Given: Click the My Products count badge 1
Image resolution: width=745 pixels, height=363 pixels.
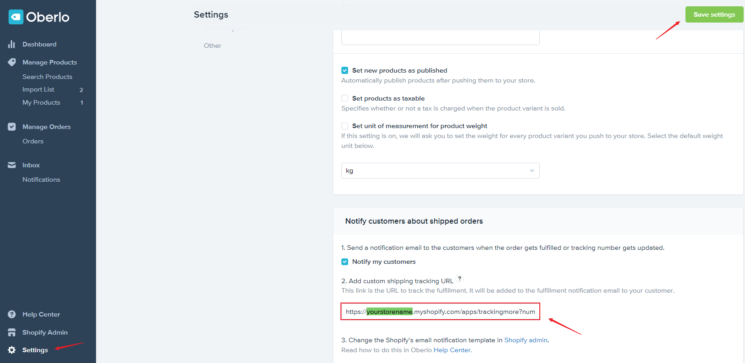Looking at the screenshot, I should pos(82,102).
